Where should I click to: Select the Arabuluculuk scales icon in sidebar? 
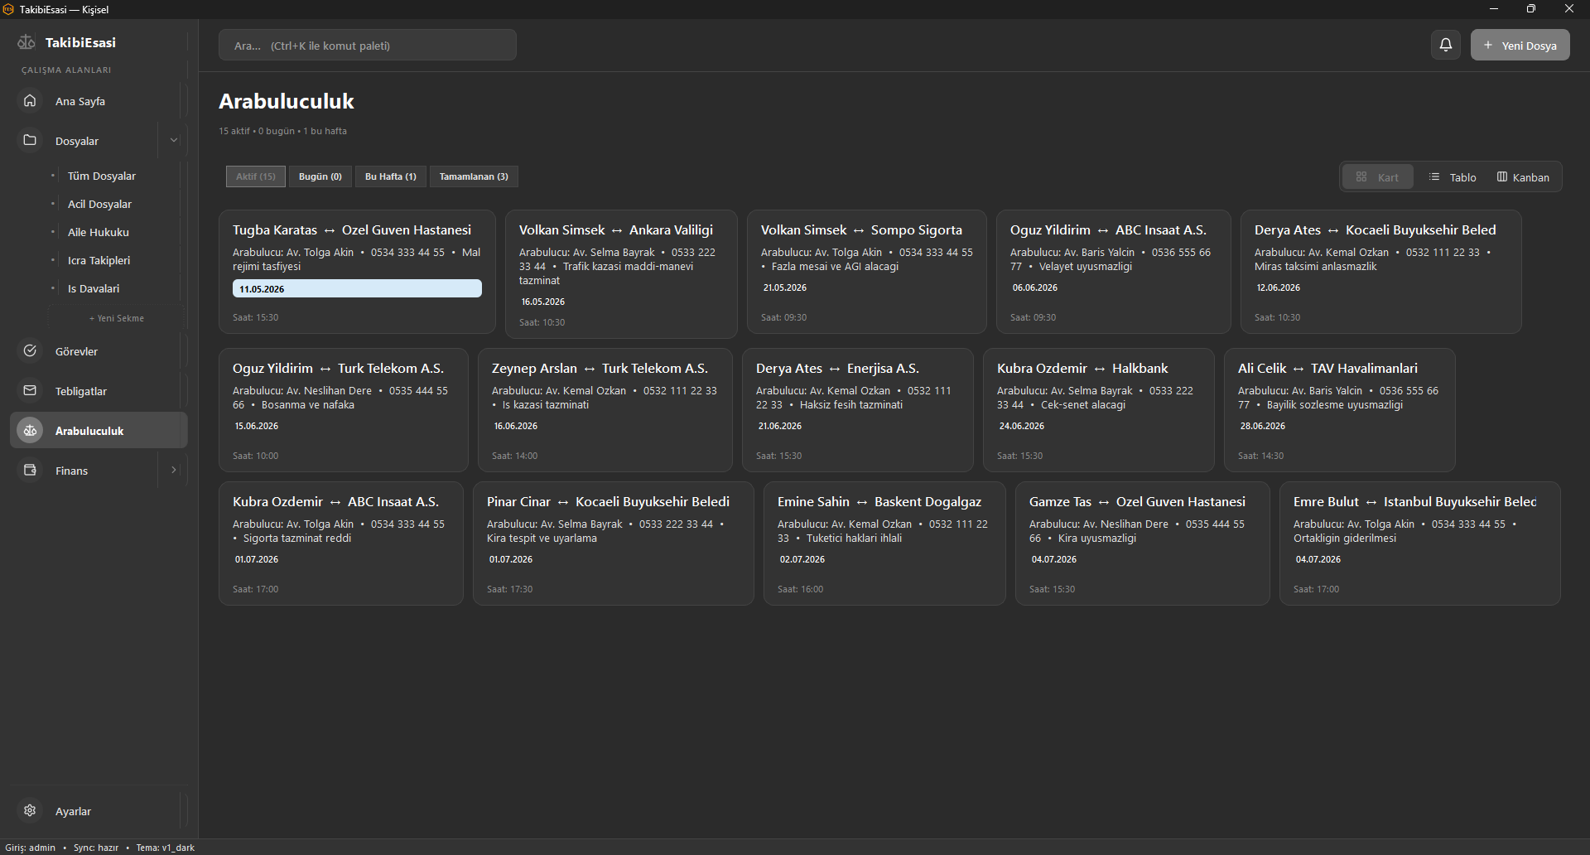pos(30,430)
